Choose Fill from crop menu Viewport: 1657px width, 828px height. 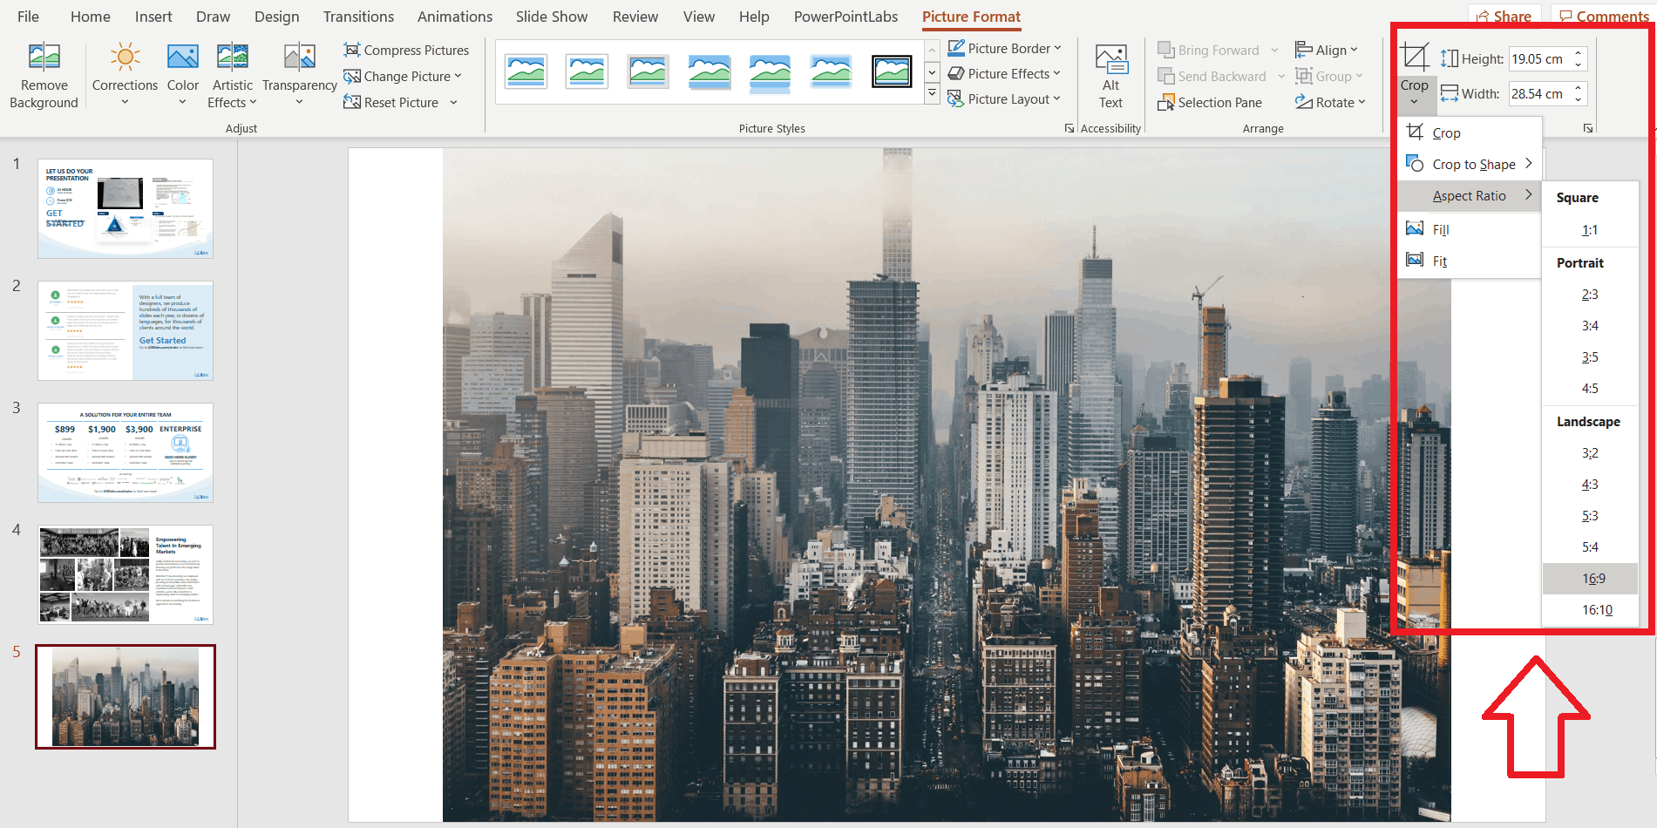coord(1470,229)
